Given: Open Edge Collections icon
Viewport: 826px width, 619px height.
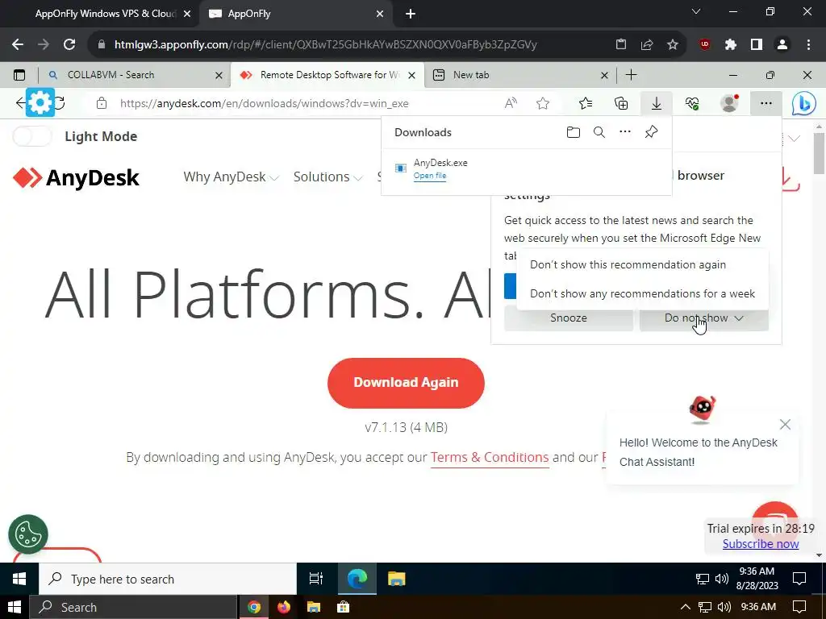Looking at the screenshot, I should click(x=621, y=104).
